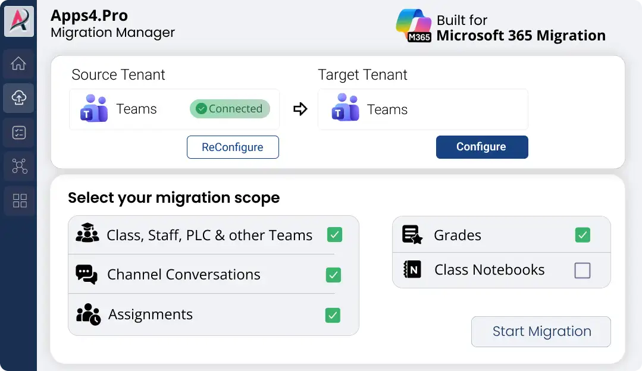The image size is (642, 371).
Task: Click the 'Select your migration scope' heading
Action: pyautogui.click(x=174, y=197)
